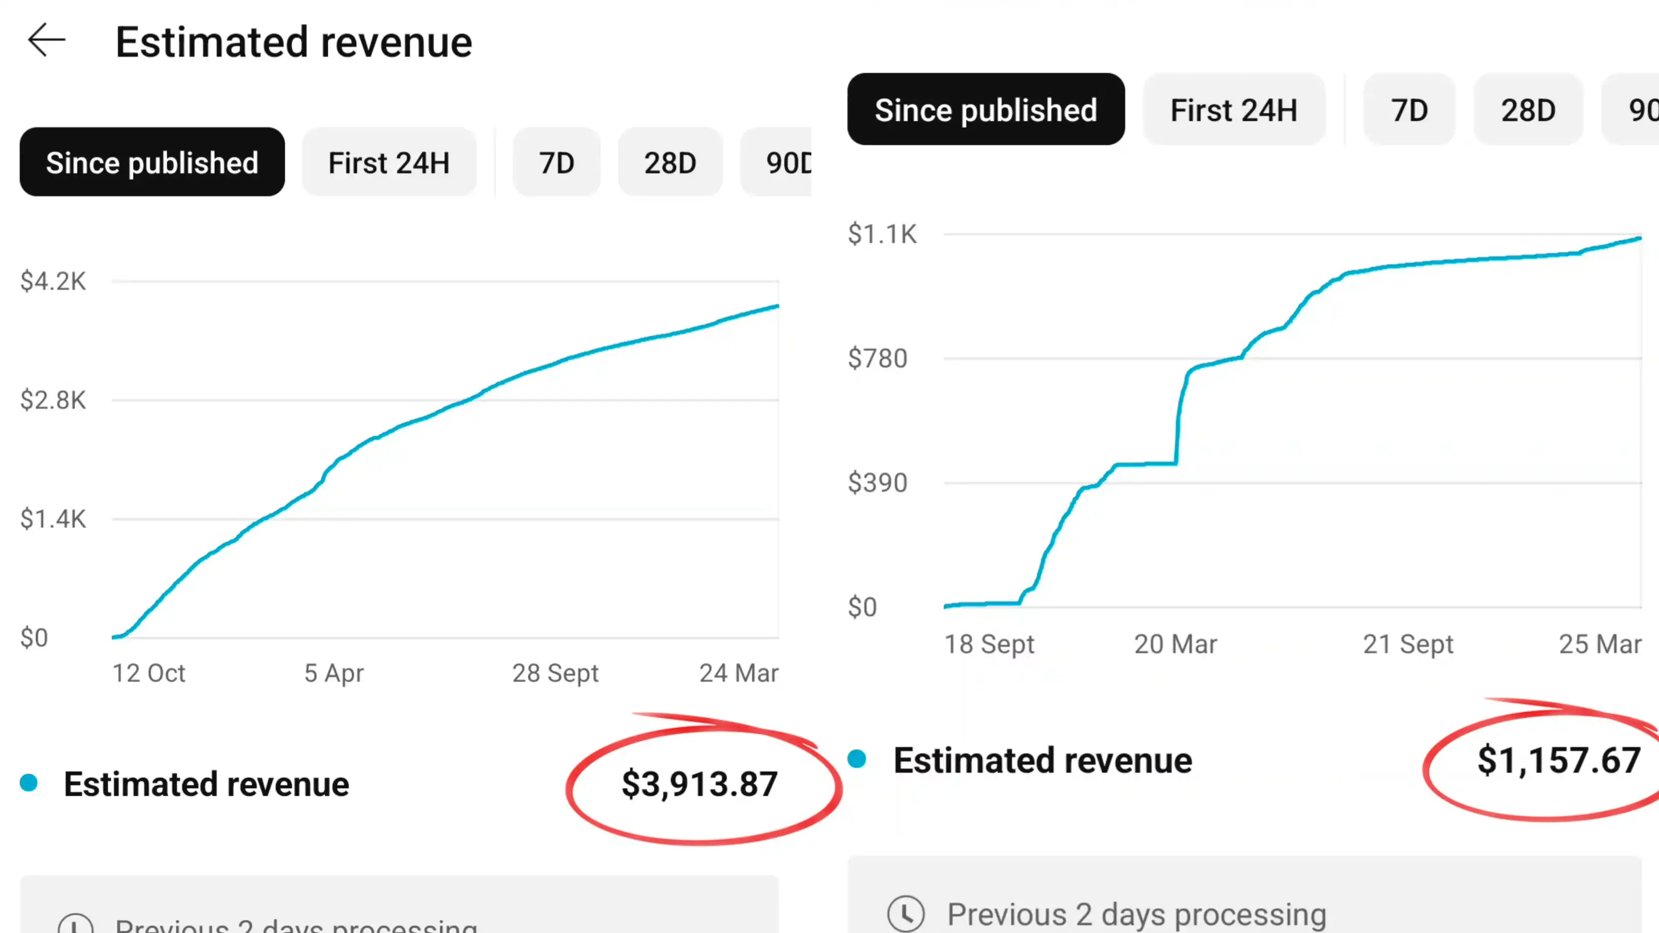Click the '20 Mar' date label on right chart
Viewport: 1659px width, 933px height.
click(1175, 644)
